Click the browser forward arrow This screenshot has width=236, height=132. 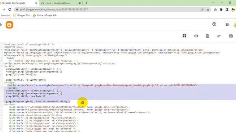point(4,10)
